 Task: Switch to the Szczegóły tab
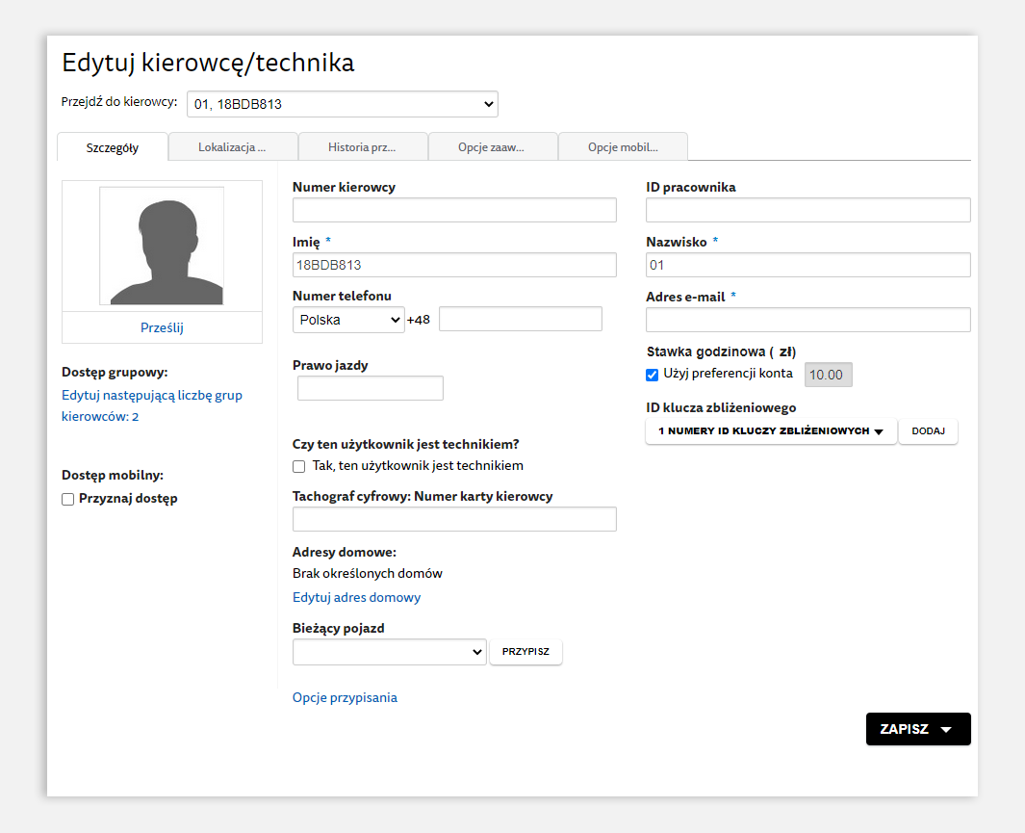(x=113, y=147)
